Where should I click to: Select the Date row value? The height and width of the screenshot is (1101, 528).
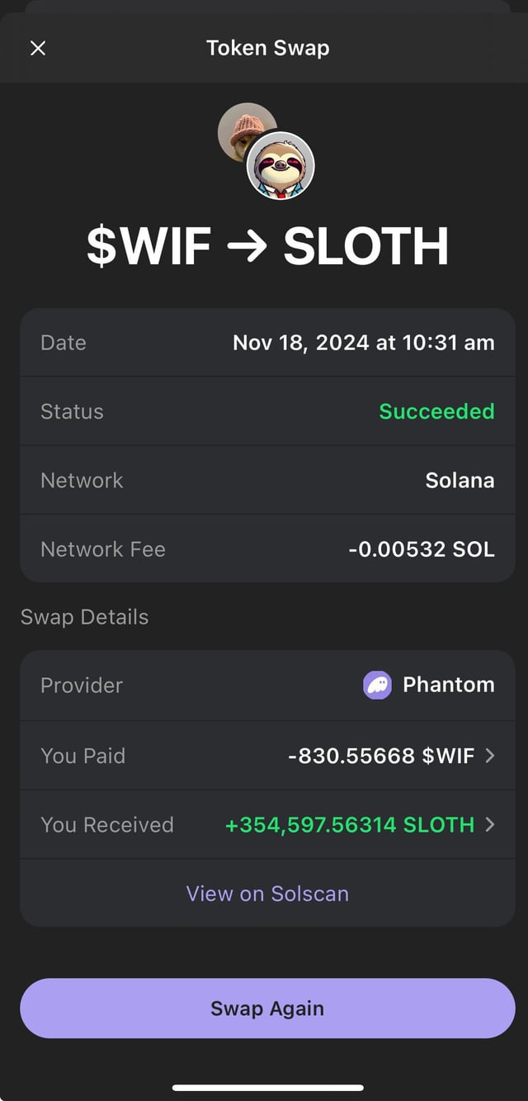tap(363, 342)
